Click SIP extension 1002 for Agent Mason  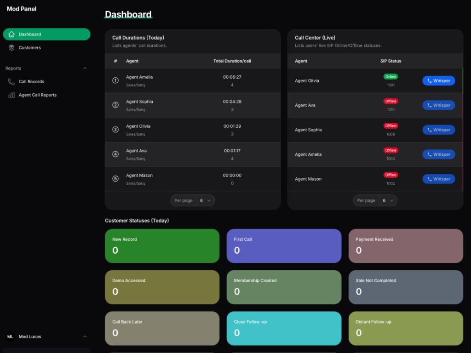click(391, 183)
